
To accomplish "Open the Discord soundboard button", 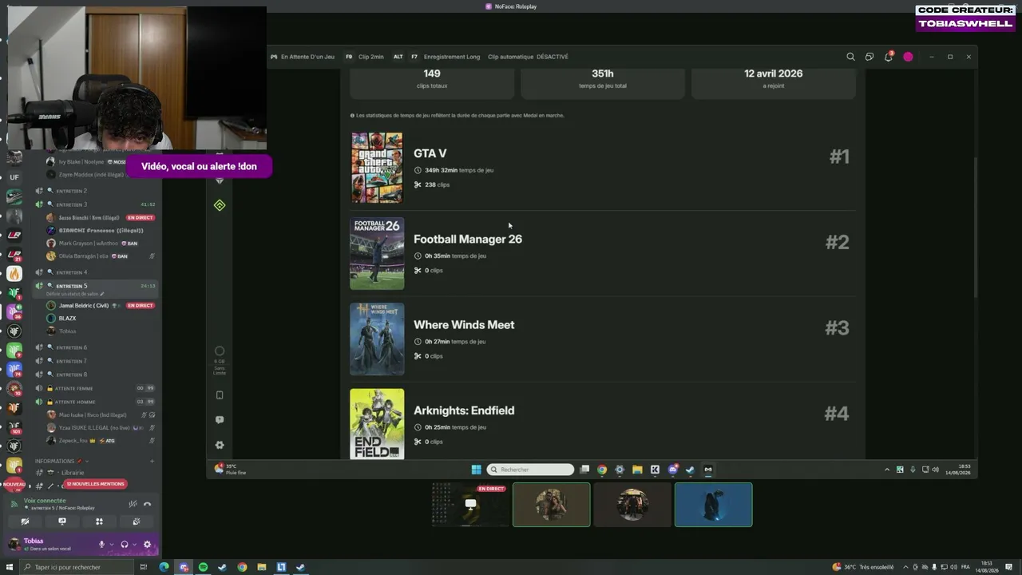I will [x=137, y=521].
